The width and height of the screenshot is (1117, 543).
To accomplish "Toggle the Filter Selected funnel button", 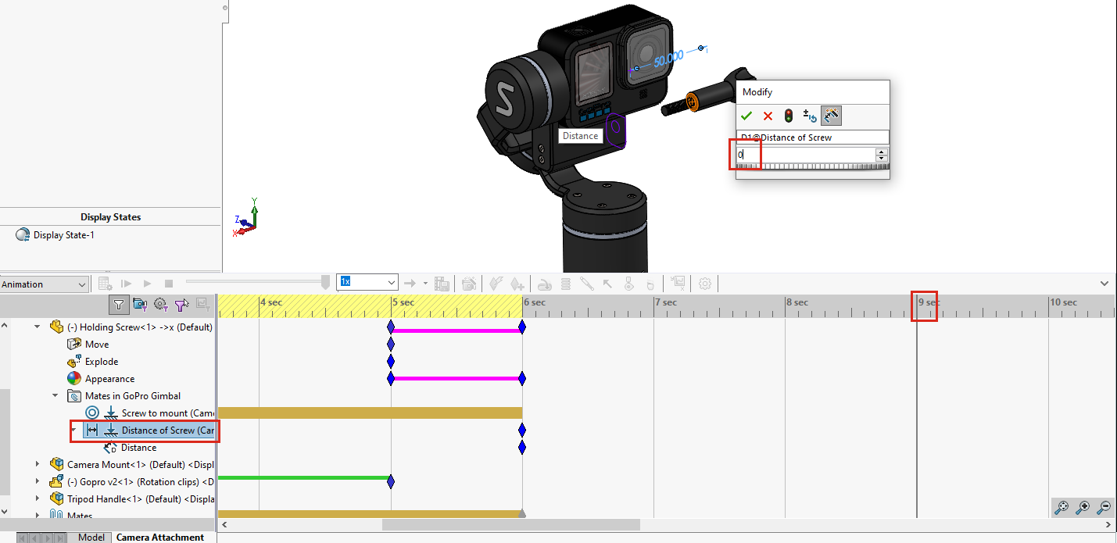I will [181, 305].
